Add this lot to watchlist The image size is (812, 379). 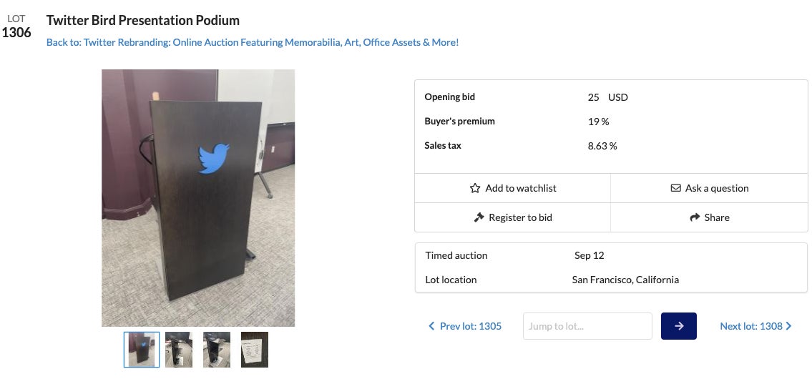[x=520, y=189]
